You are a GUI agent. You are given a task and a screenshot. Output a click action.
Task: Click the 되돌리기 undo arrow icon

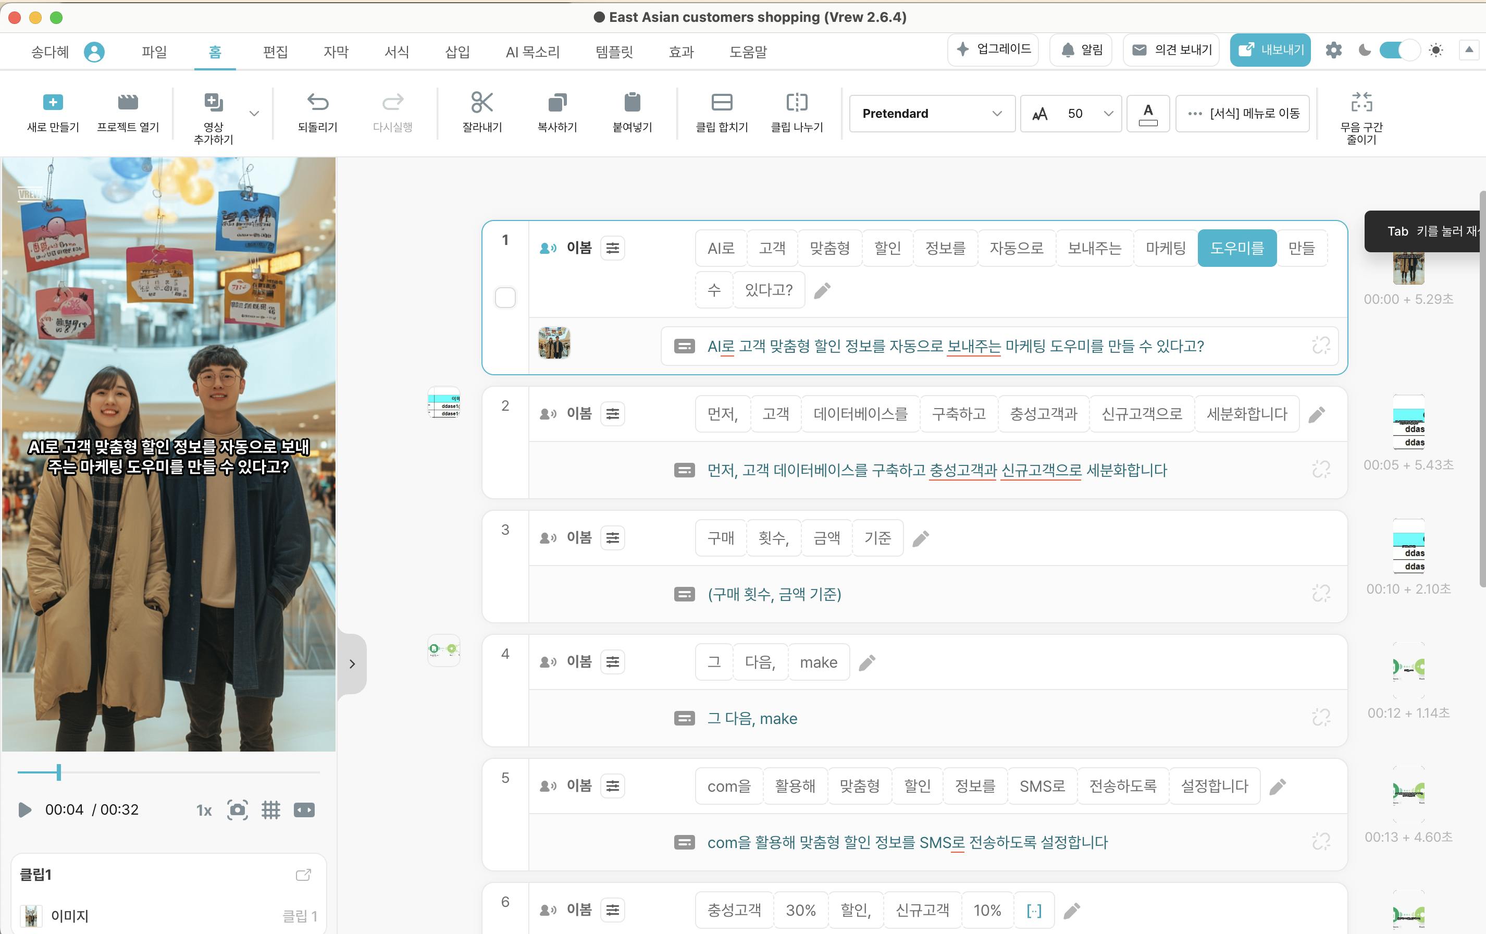click(x=317, y=103)
